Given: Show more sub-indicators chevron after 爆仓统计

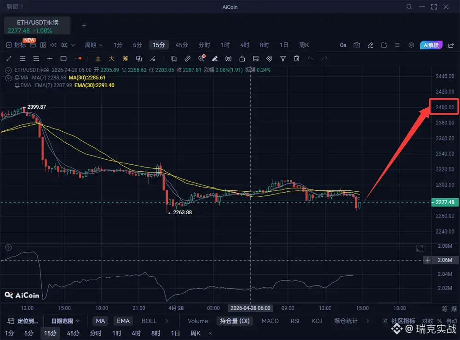Looking at the screenshot, I should [368, 321].
